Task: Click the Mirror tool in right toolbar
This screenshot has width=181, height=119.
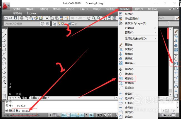Action: pyautogui.click(x=176, y=41)
